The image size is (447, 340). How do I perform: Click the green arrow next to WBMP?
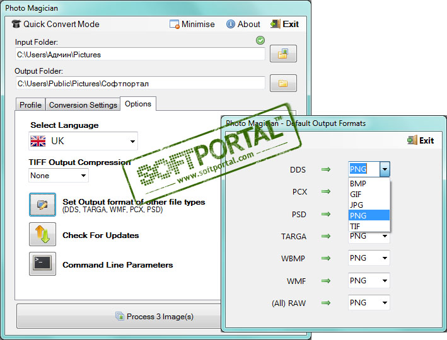click(x=326, y=258)
